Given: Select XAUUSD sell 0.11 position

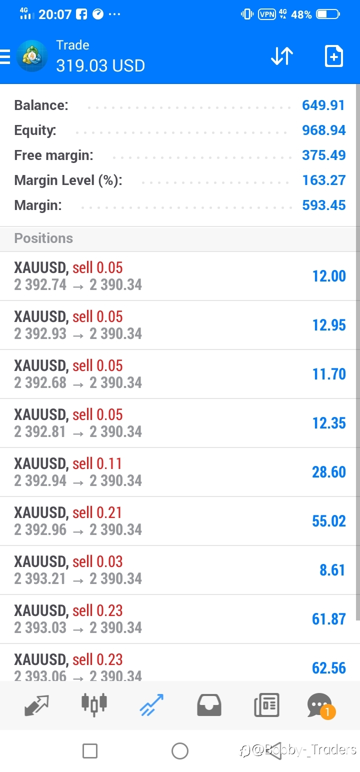Looking at the screenshot, I should click(180, 472).
